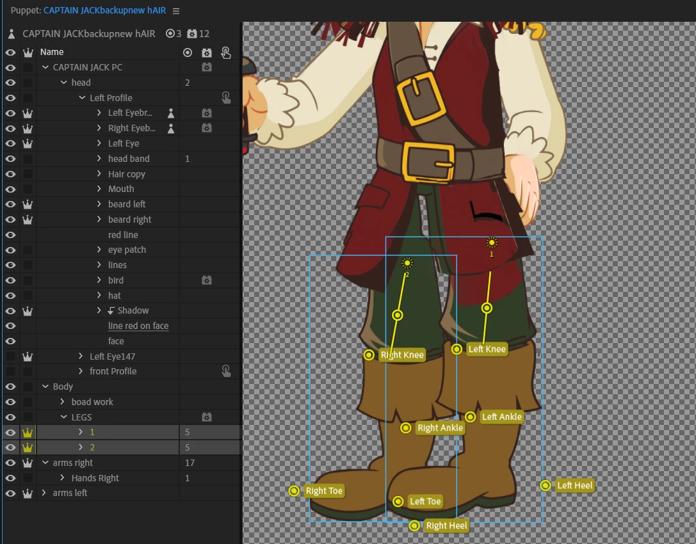Select the Left Ankle handle tag
This screenshot has width=696, height=544.
[x=501, y=417]
